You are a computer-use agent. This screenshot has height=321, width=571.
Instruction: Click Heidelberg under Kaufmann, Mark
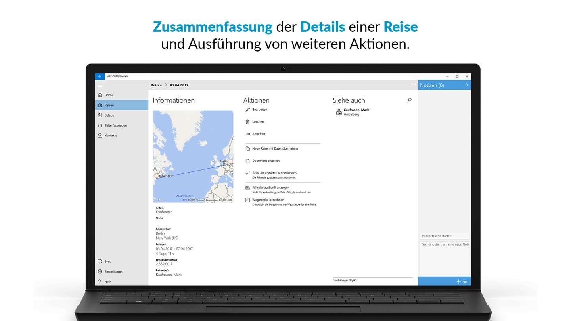(x=351, y=115)
